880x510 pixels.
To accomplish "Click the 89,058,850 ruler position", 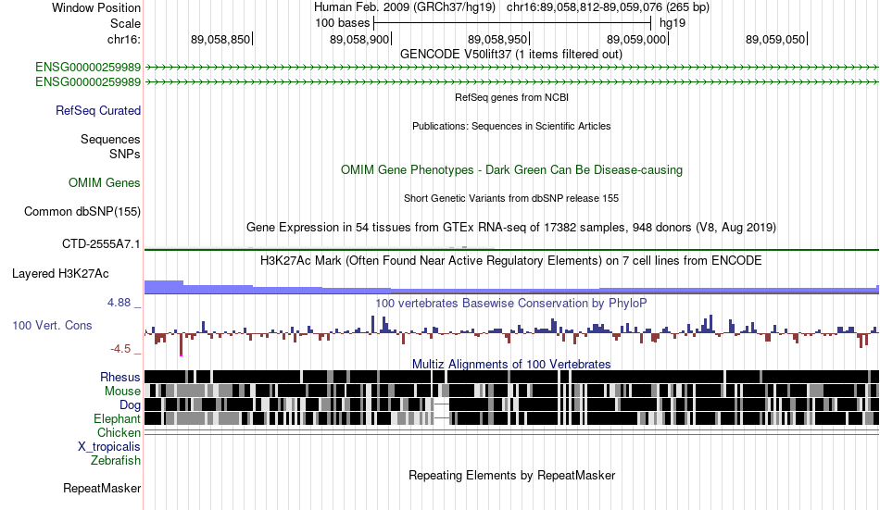I will tap(221, 39).
